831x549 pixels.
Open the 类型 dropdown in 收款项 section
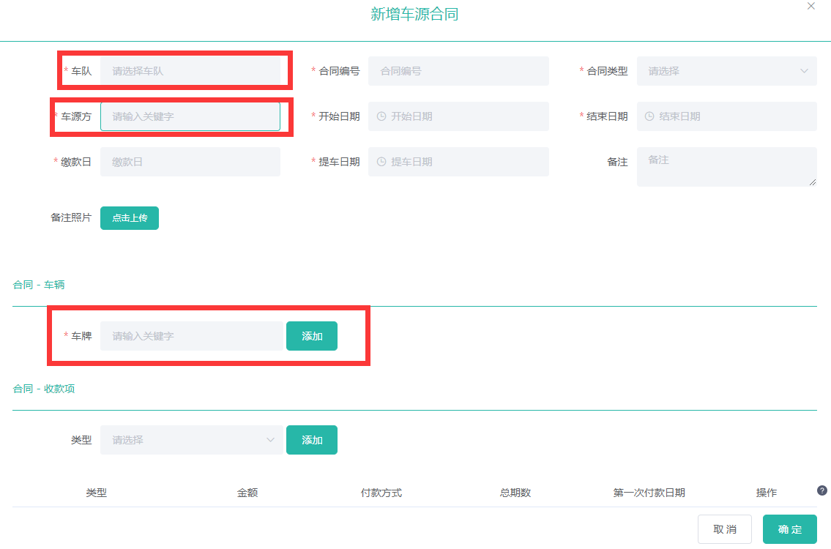coord(191,440)
